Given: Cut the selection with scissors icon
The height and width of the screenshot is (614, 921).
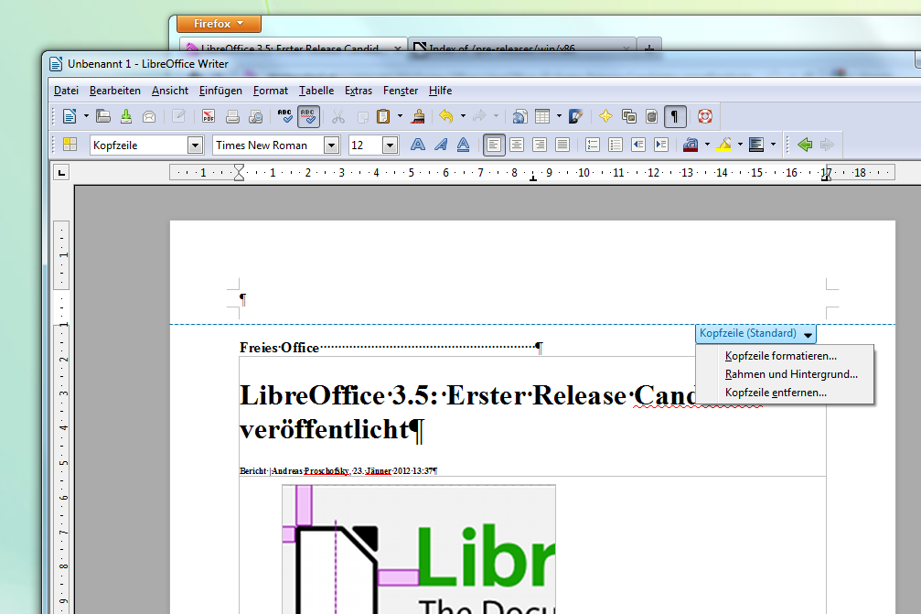Looking at the screenshot, I should (337, 116).
